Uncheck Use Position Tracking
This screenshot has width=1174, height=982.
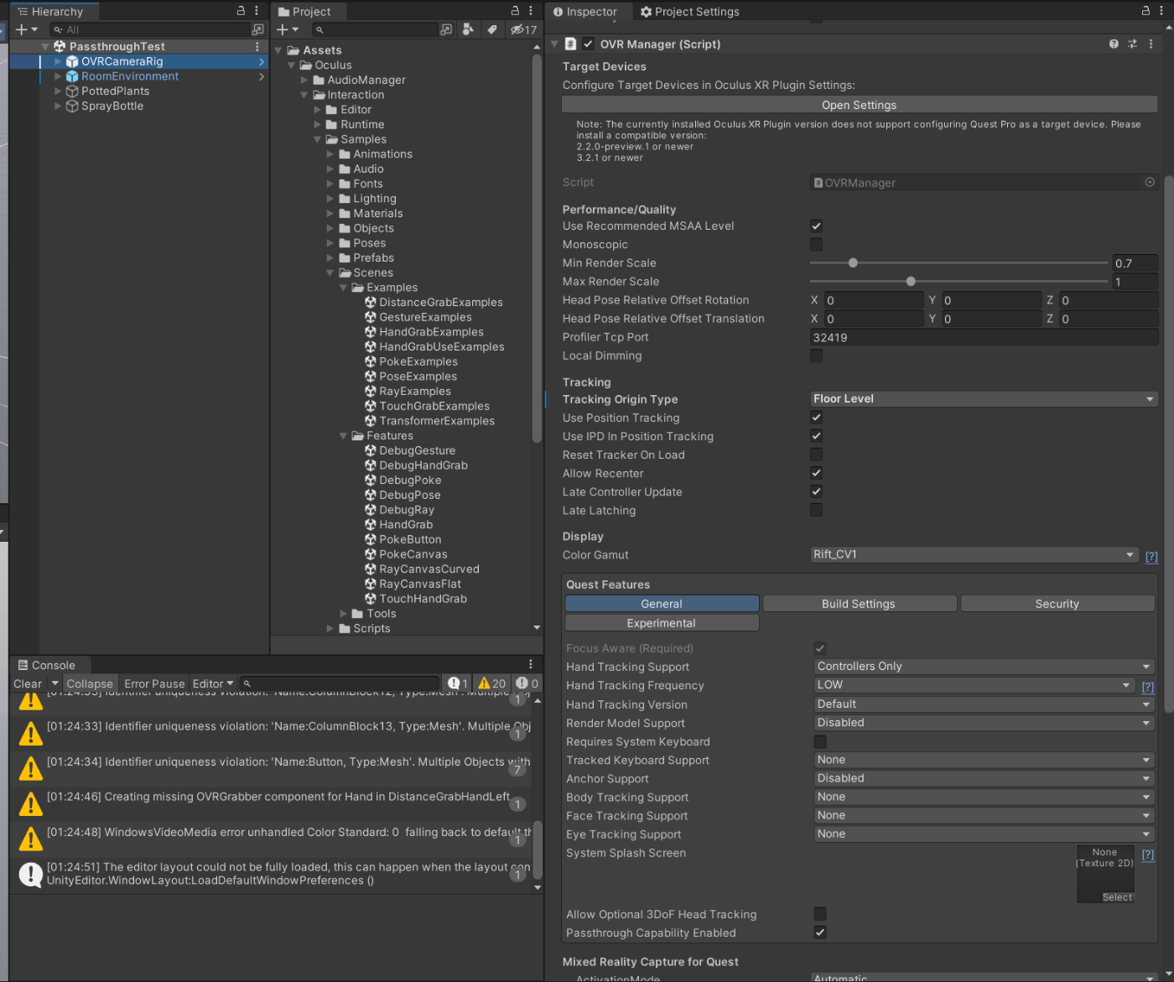click(816, 418)
